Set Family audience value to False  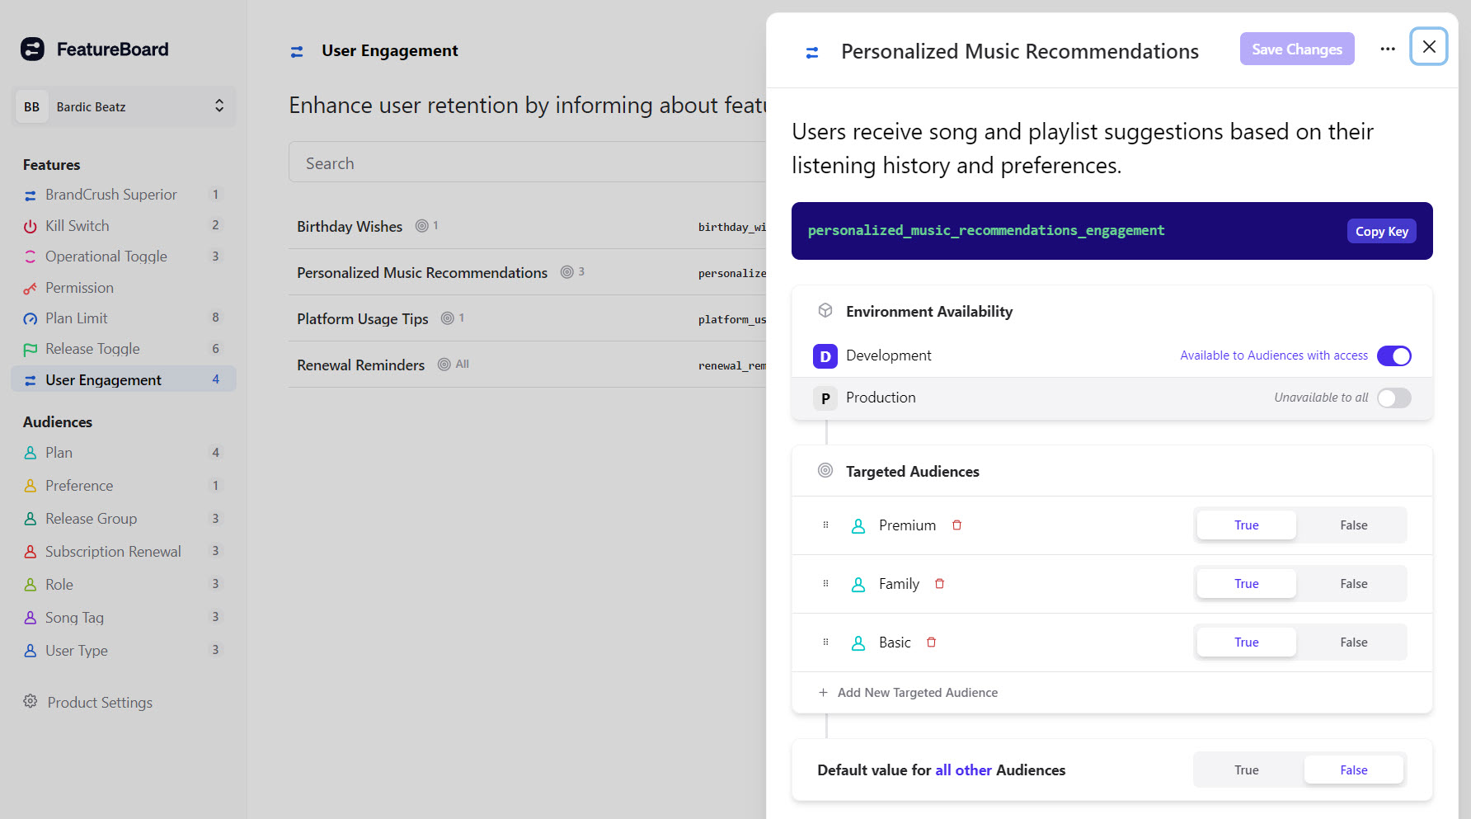click(1352, 583)
